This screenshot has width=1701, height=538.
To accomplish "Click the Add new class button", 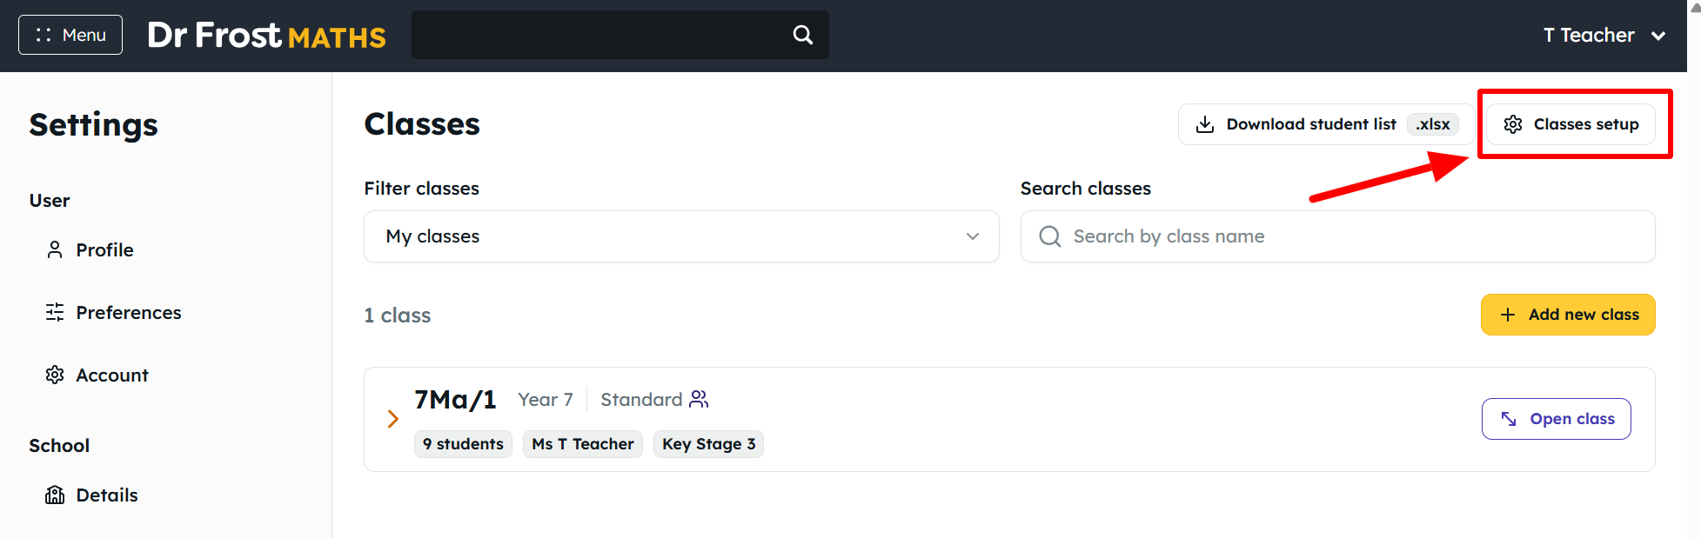I will 1568,315.
